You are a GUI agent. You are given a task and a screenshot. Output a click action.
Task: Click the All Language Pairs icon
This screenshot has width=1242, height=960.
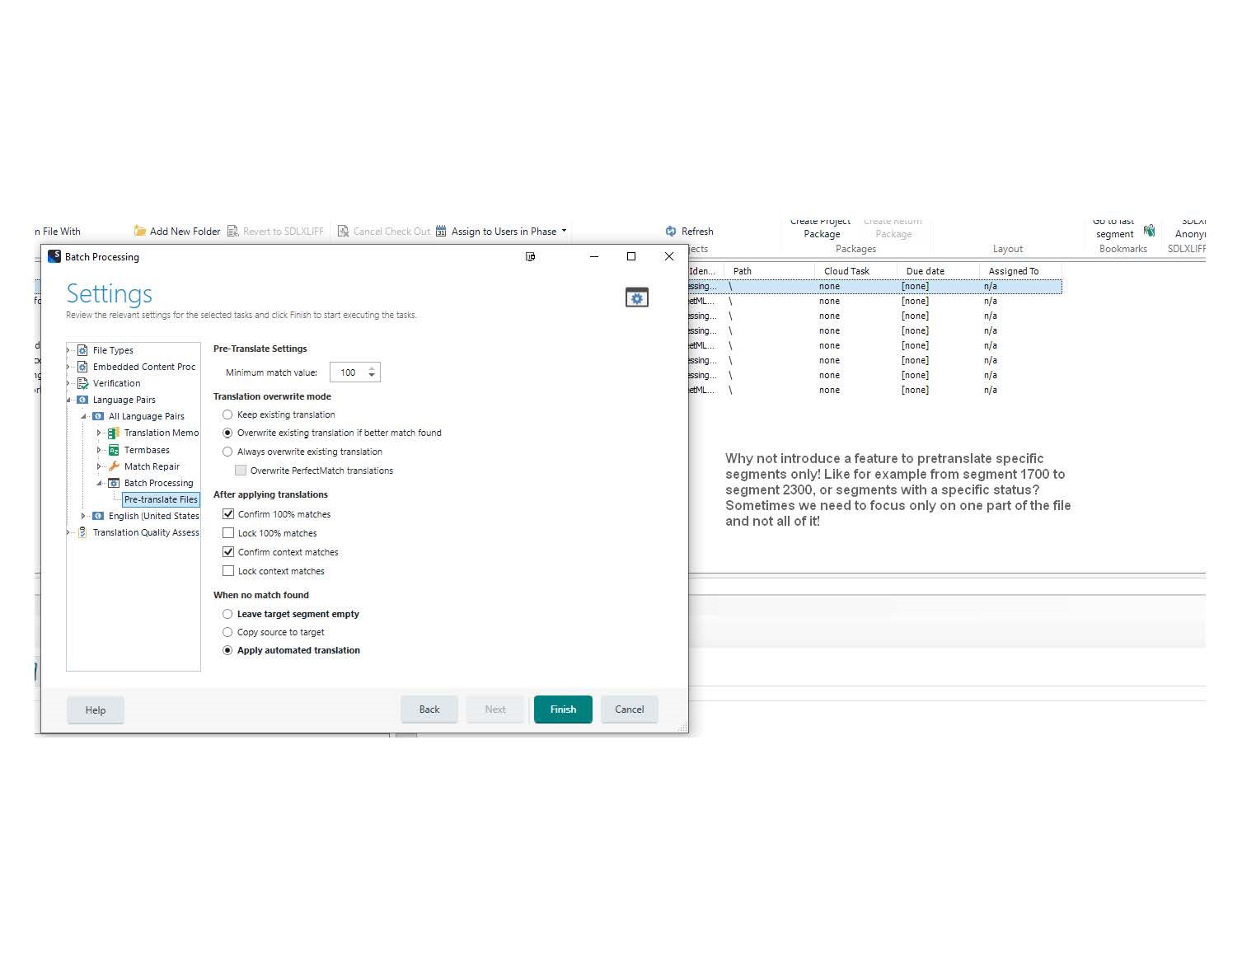tap(98, 416)
